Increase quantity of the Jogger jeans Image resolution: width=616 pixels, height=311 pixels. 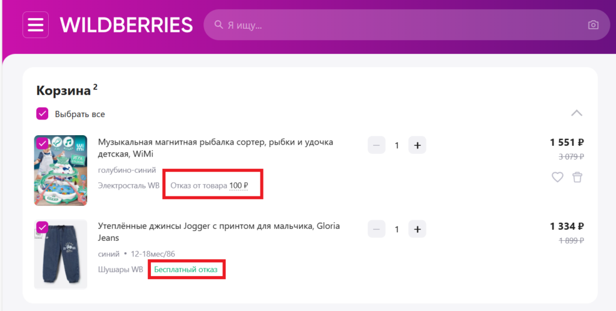coord(417,229)
